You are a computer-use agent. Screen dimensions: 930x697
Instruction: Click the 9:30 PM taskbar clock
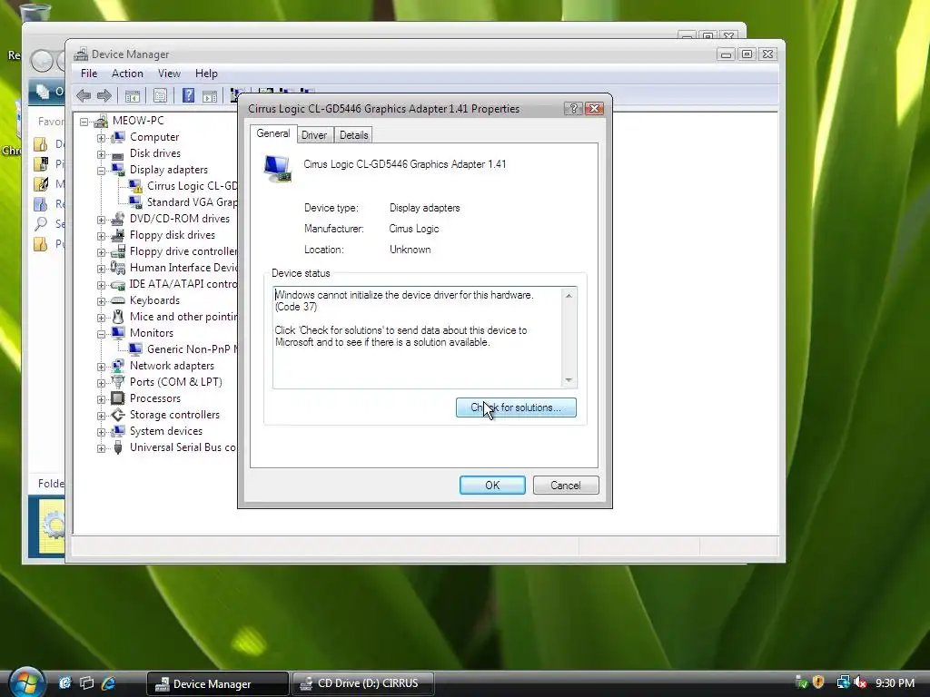895,682
